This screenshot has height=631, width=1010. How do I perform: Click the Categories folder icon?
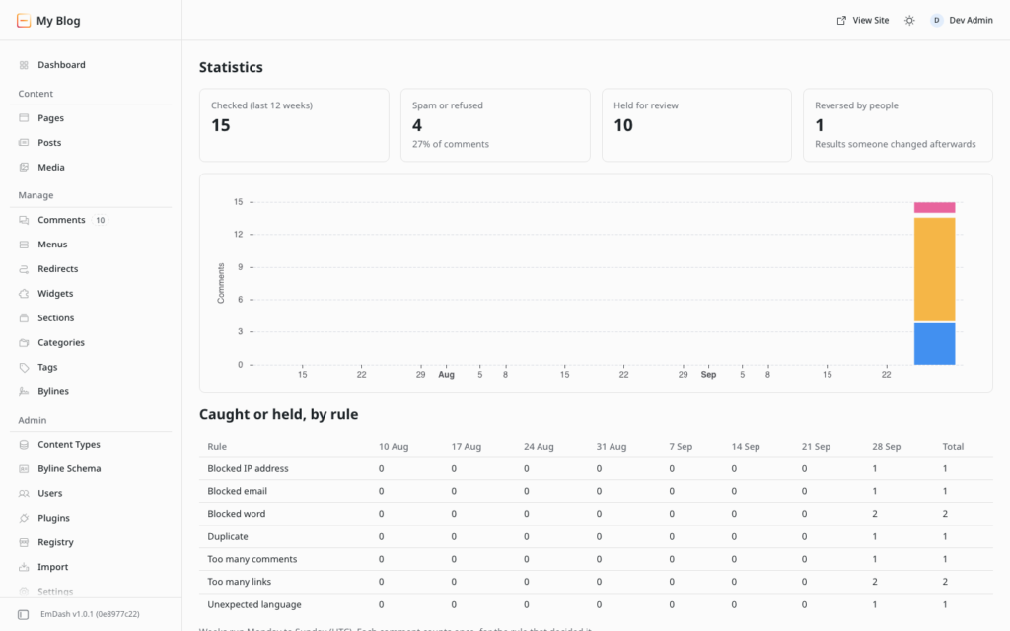24,342
